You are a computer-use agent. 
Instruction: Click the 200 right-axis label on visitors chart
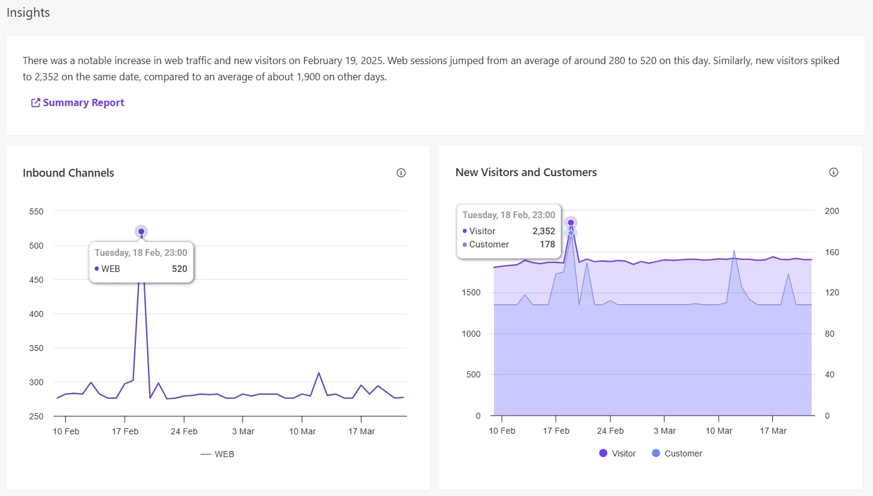[x=832, y=211]
